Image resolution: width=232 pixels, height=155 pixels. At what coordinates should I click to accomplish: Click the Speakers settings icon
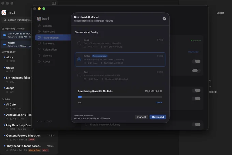point(39,43)
